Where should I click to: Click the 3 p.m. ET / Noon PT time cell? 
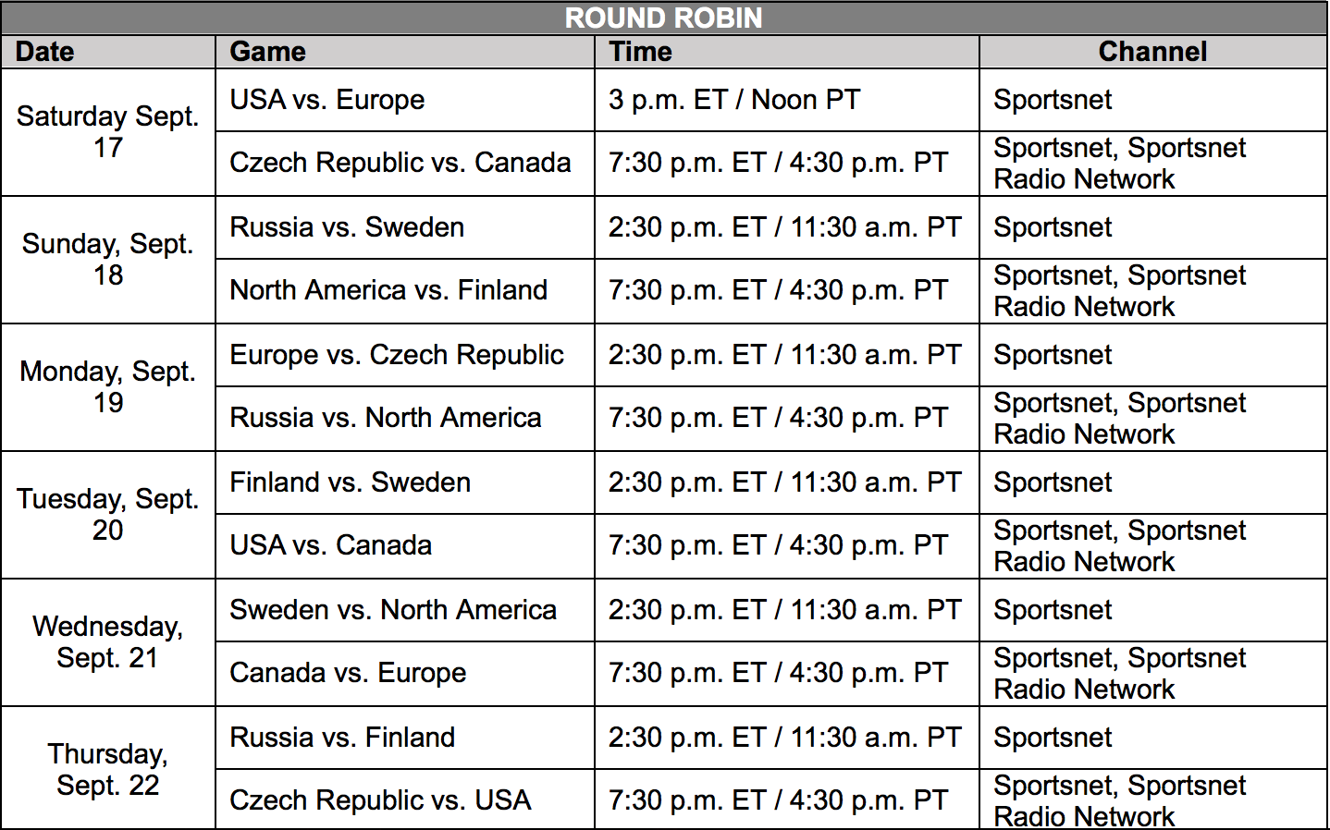787,100
